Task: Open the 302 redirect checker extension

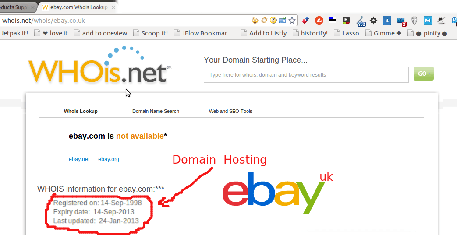Action: coord(361,21)
